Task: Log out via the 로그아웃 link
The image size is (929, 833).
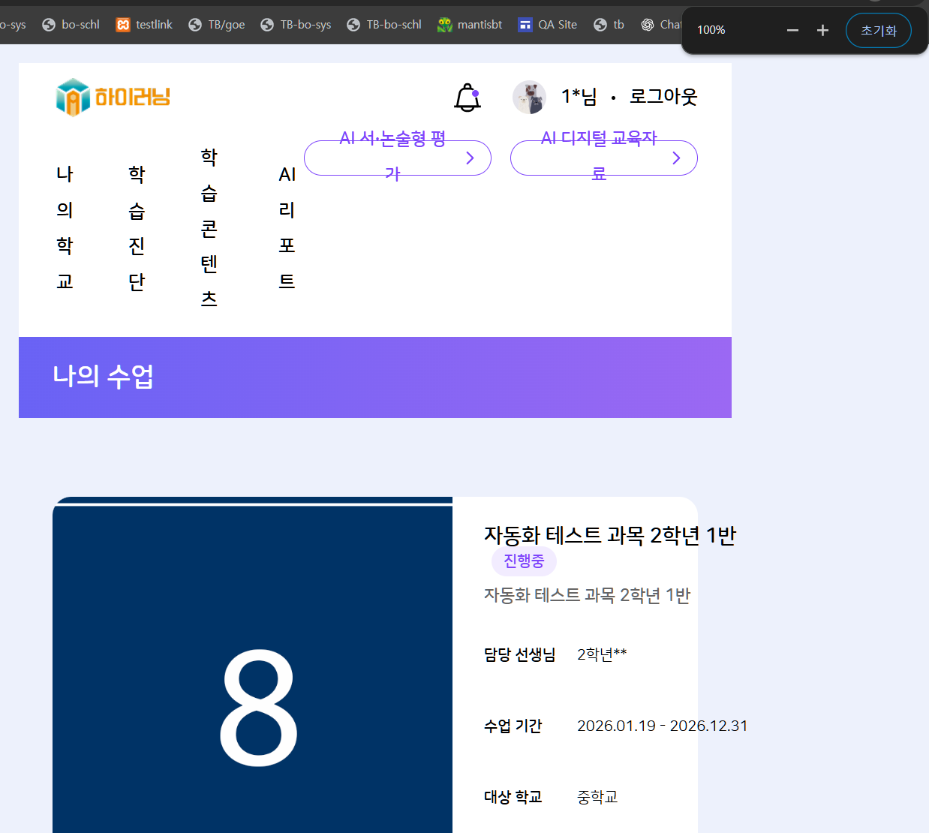Action: pyautogui.click(x=663, y=97)
